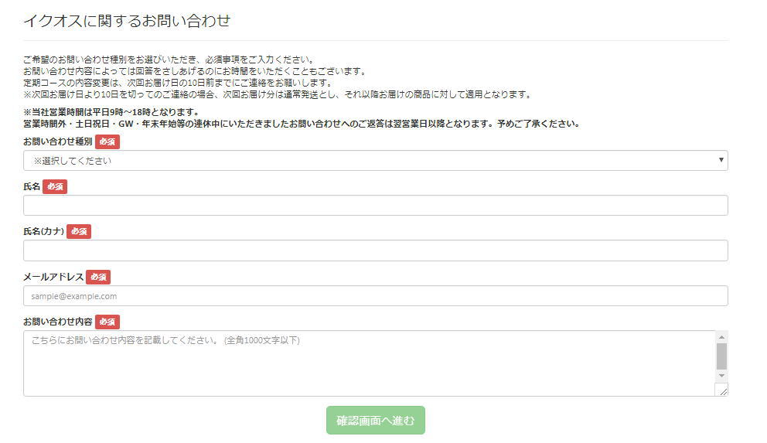Click the 確認画面へ進む button

click(x=375, y=420)
